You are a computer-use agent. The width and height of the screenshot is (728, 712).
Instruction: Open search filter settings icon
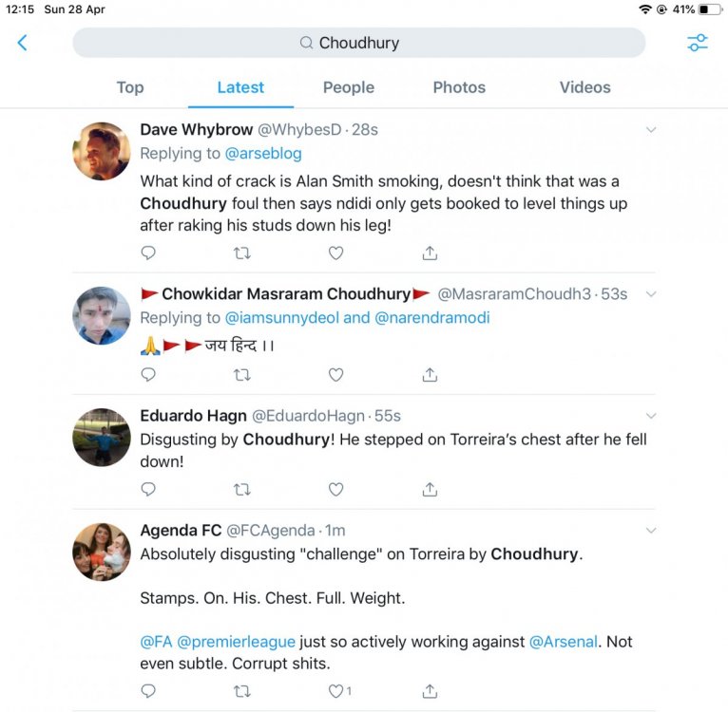click(x=698, y=43)
